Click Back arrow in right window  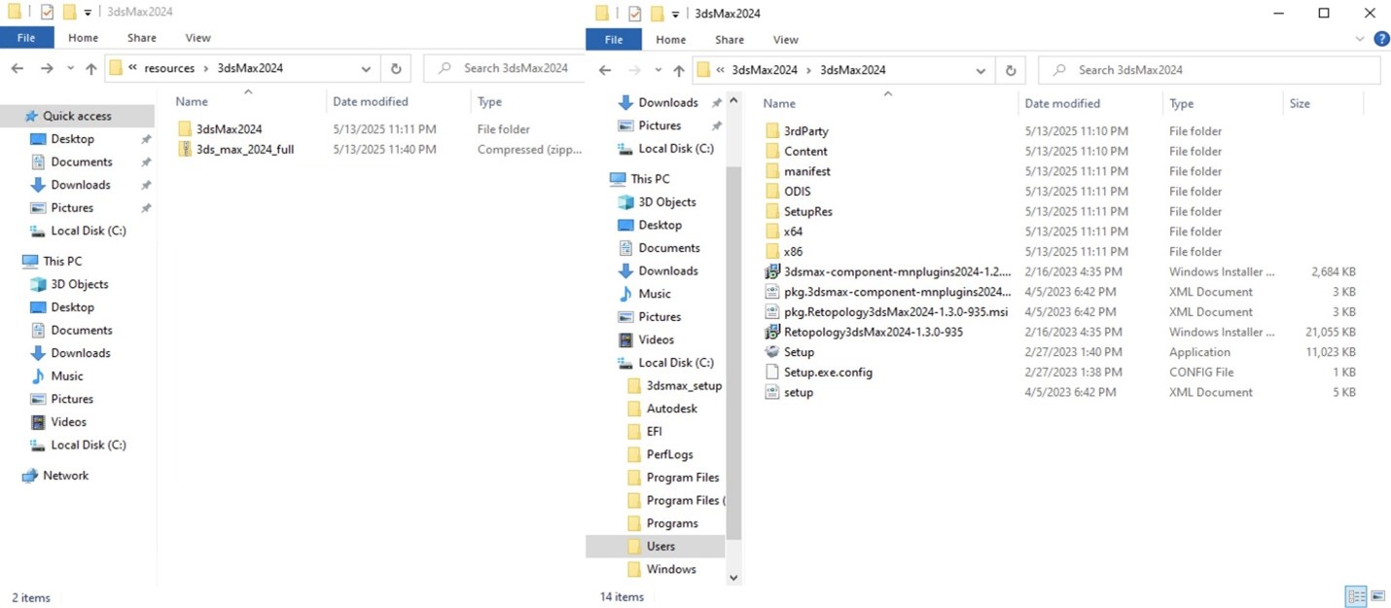[605, 70]
